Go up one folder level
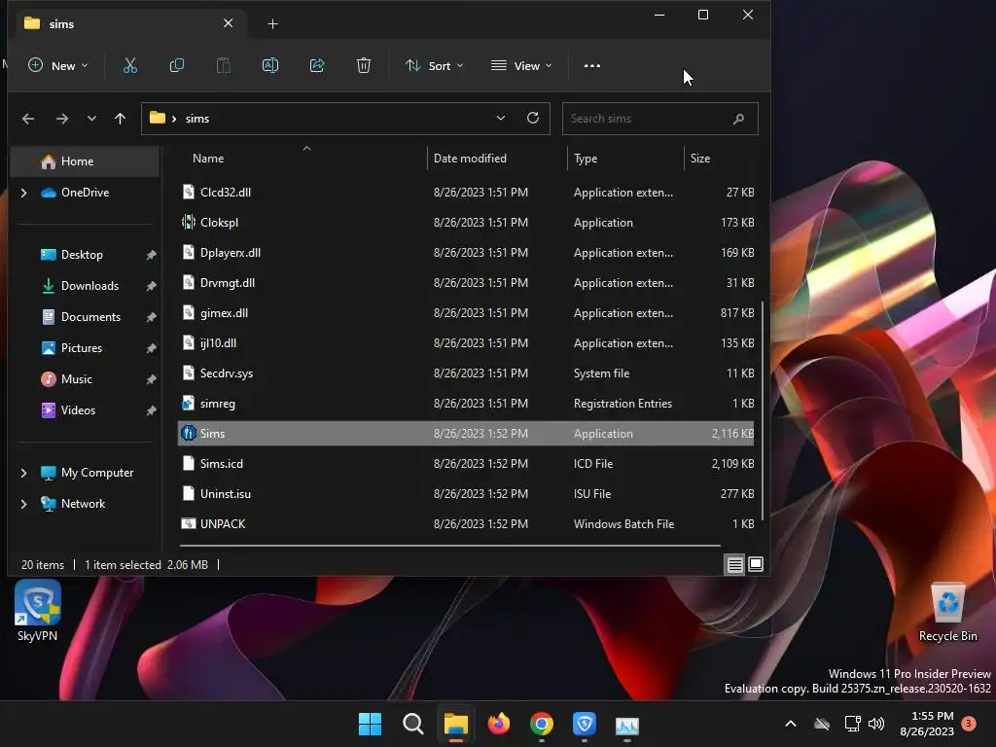 120,119
